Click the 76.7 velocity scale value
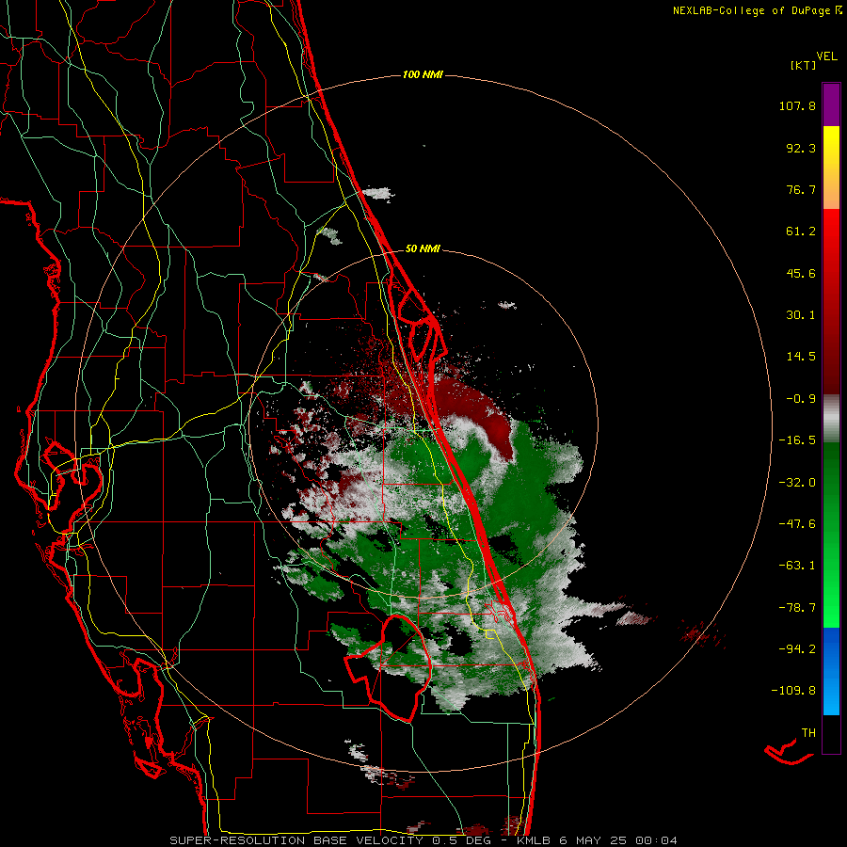The height and width of the screenshot is (847, 847). click(x=801, y=189)
